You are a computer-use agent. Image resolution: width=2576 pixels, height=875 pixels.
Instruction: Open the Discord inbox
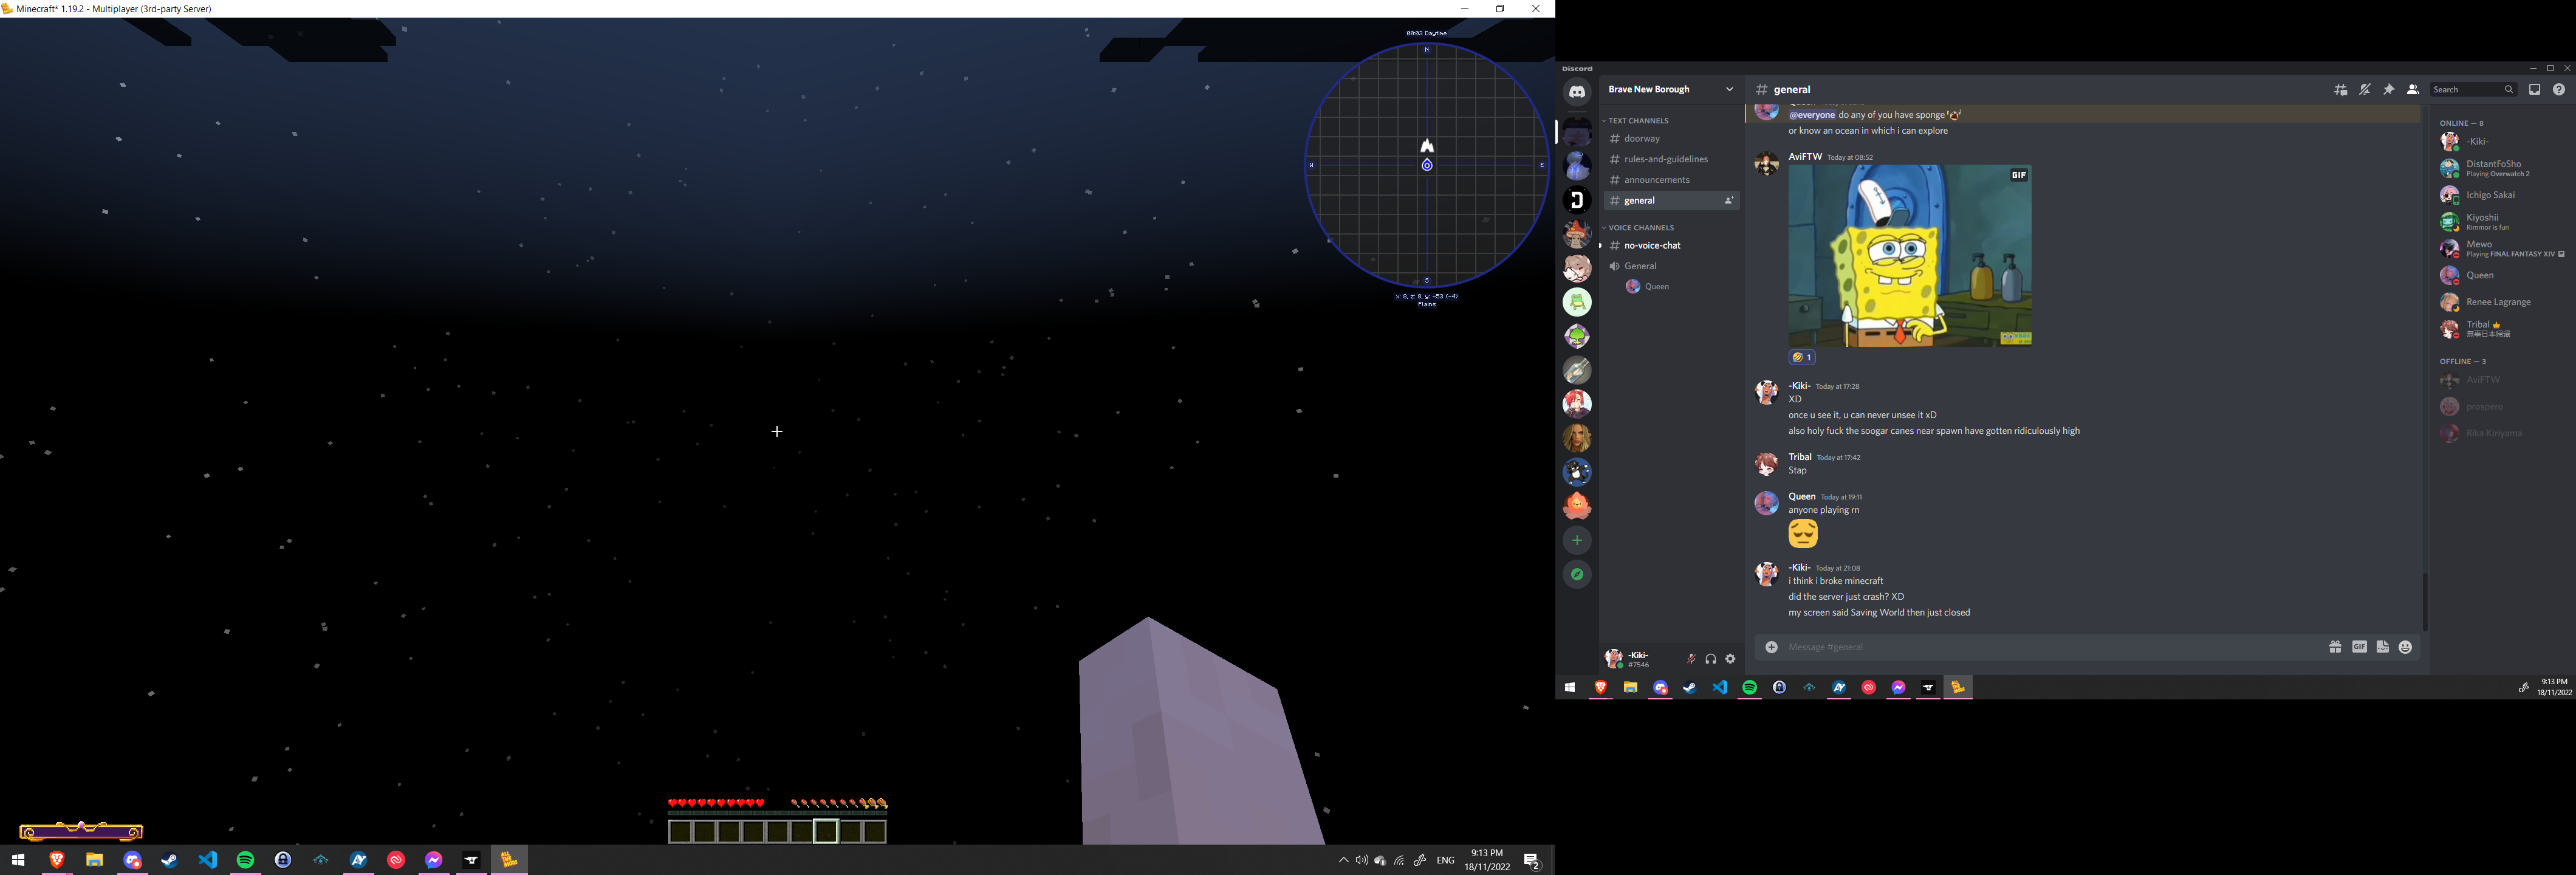pyautogui.click(x=2535, y=90)
